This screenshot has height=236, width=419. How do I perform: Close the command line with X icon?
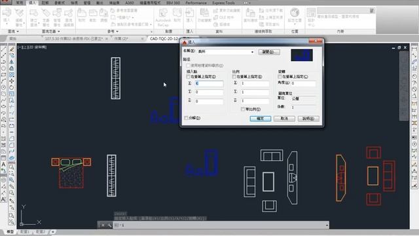[103, 226]
